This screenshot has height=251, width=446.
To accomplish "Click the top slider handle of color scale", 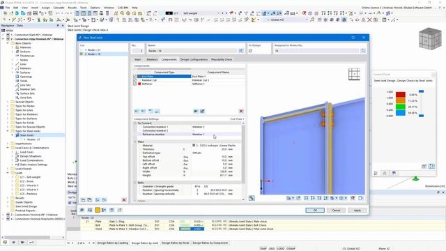I will (421, 91).
